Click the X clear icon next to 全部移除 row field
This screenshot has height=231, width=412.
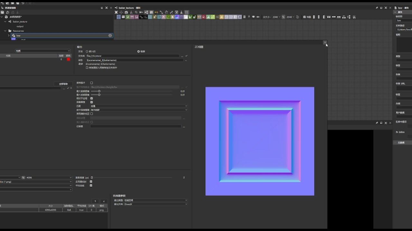click(x=71, y=88)
